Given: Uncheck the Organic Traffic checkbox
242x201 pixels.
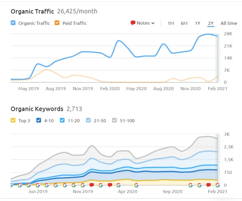Looking at the screenshot, I should 13,23.
